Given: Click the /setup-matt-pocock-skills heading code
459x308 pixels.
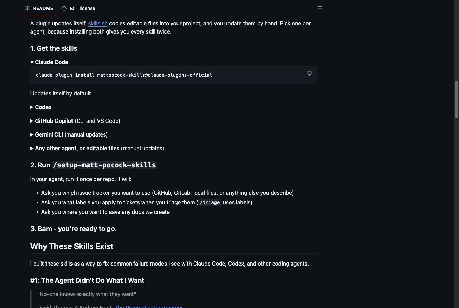Looking at the screenshot, I should click(105, 165).
